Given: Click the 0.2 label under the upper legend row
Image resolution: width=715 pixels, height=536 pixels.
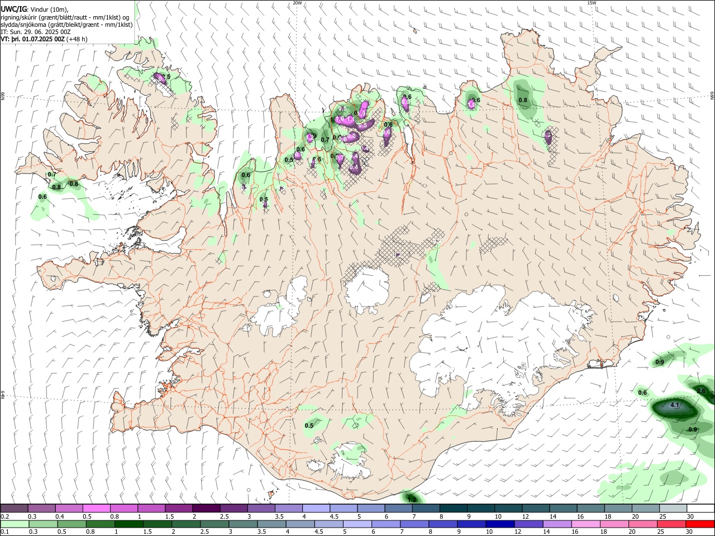Looking at the screenshot, I should click(x=5, y=516).
